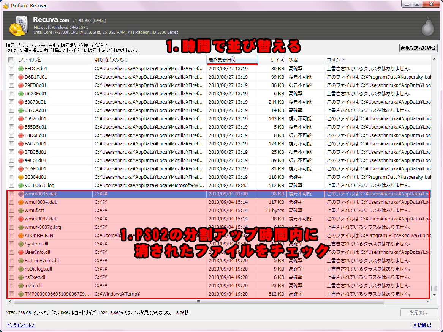Click the red status icon beside E3D6Fd01
This screenshot has height=332, width=443.
point(21,135)
